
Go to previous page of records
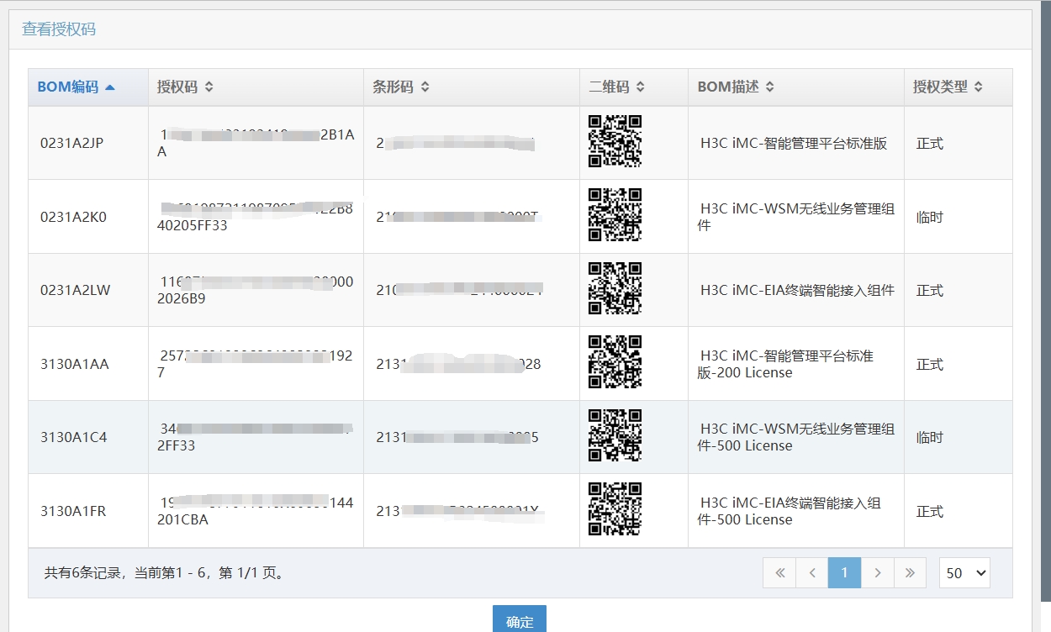pyautogui.click(x=812, y=572)
